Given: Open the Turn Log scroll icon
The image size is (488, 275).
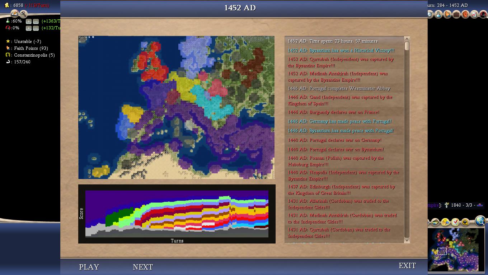Looking at the screenshot, I should pos(14,14).
